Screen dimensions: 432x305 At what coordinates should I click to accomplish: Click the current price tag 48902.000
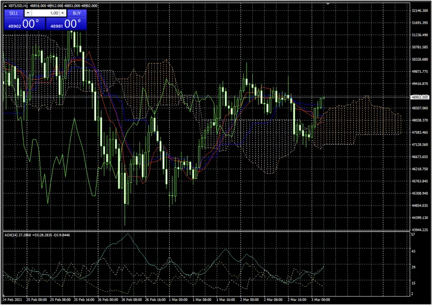point(420,97)
